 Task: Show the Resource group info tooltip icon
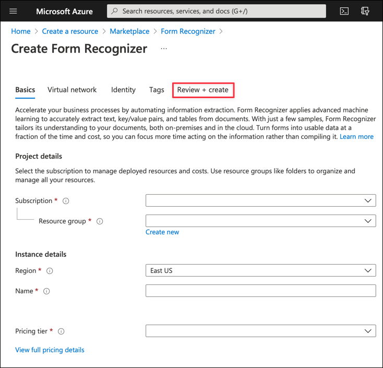(x=100, y=221)
